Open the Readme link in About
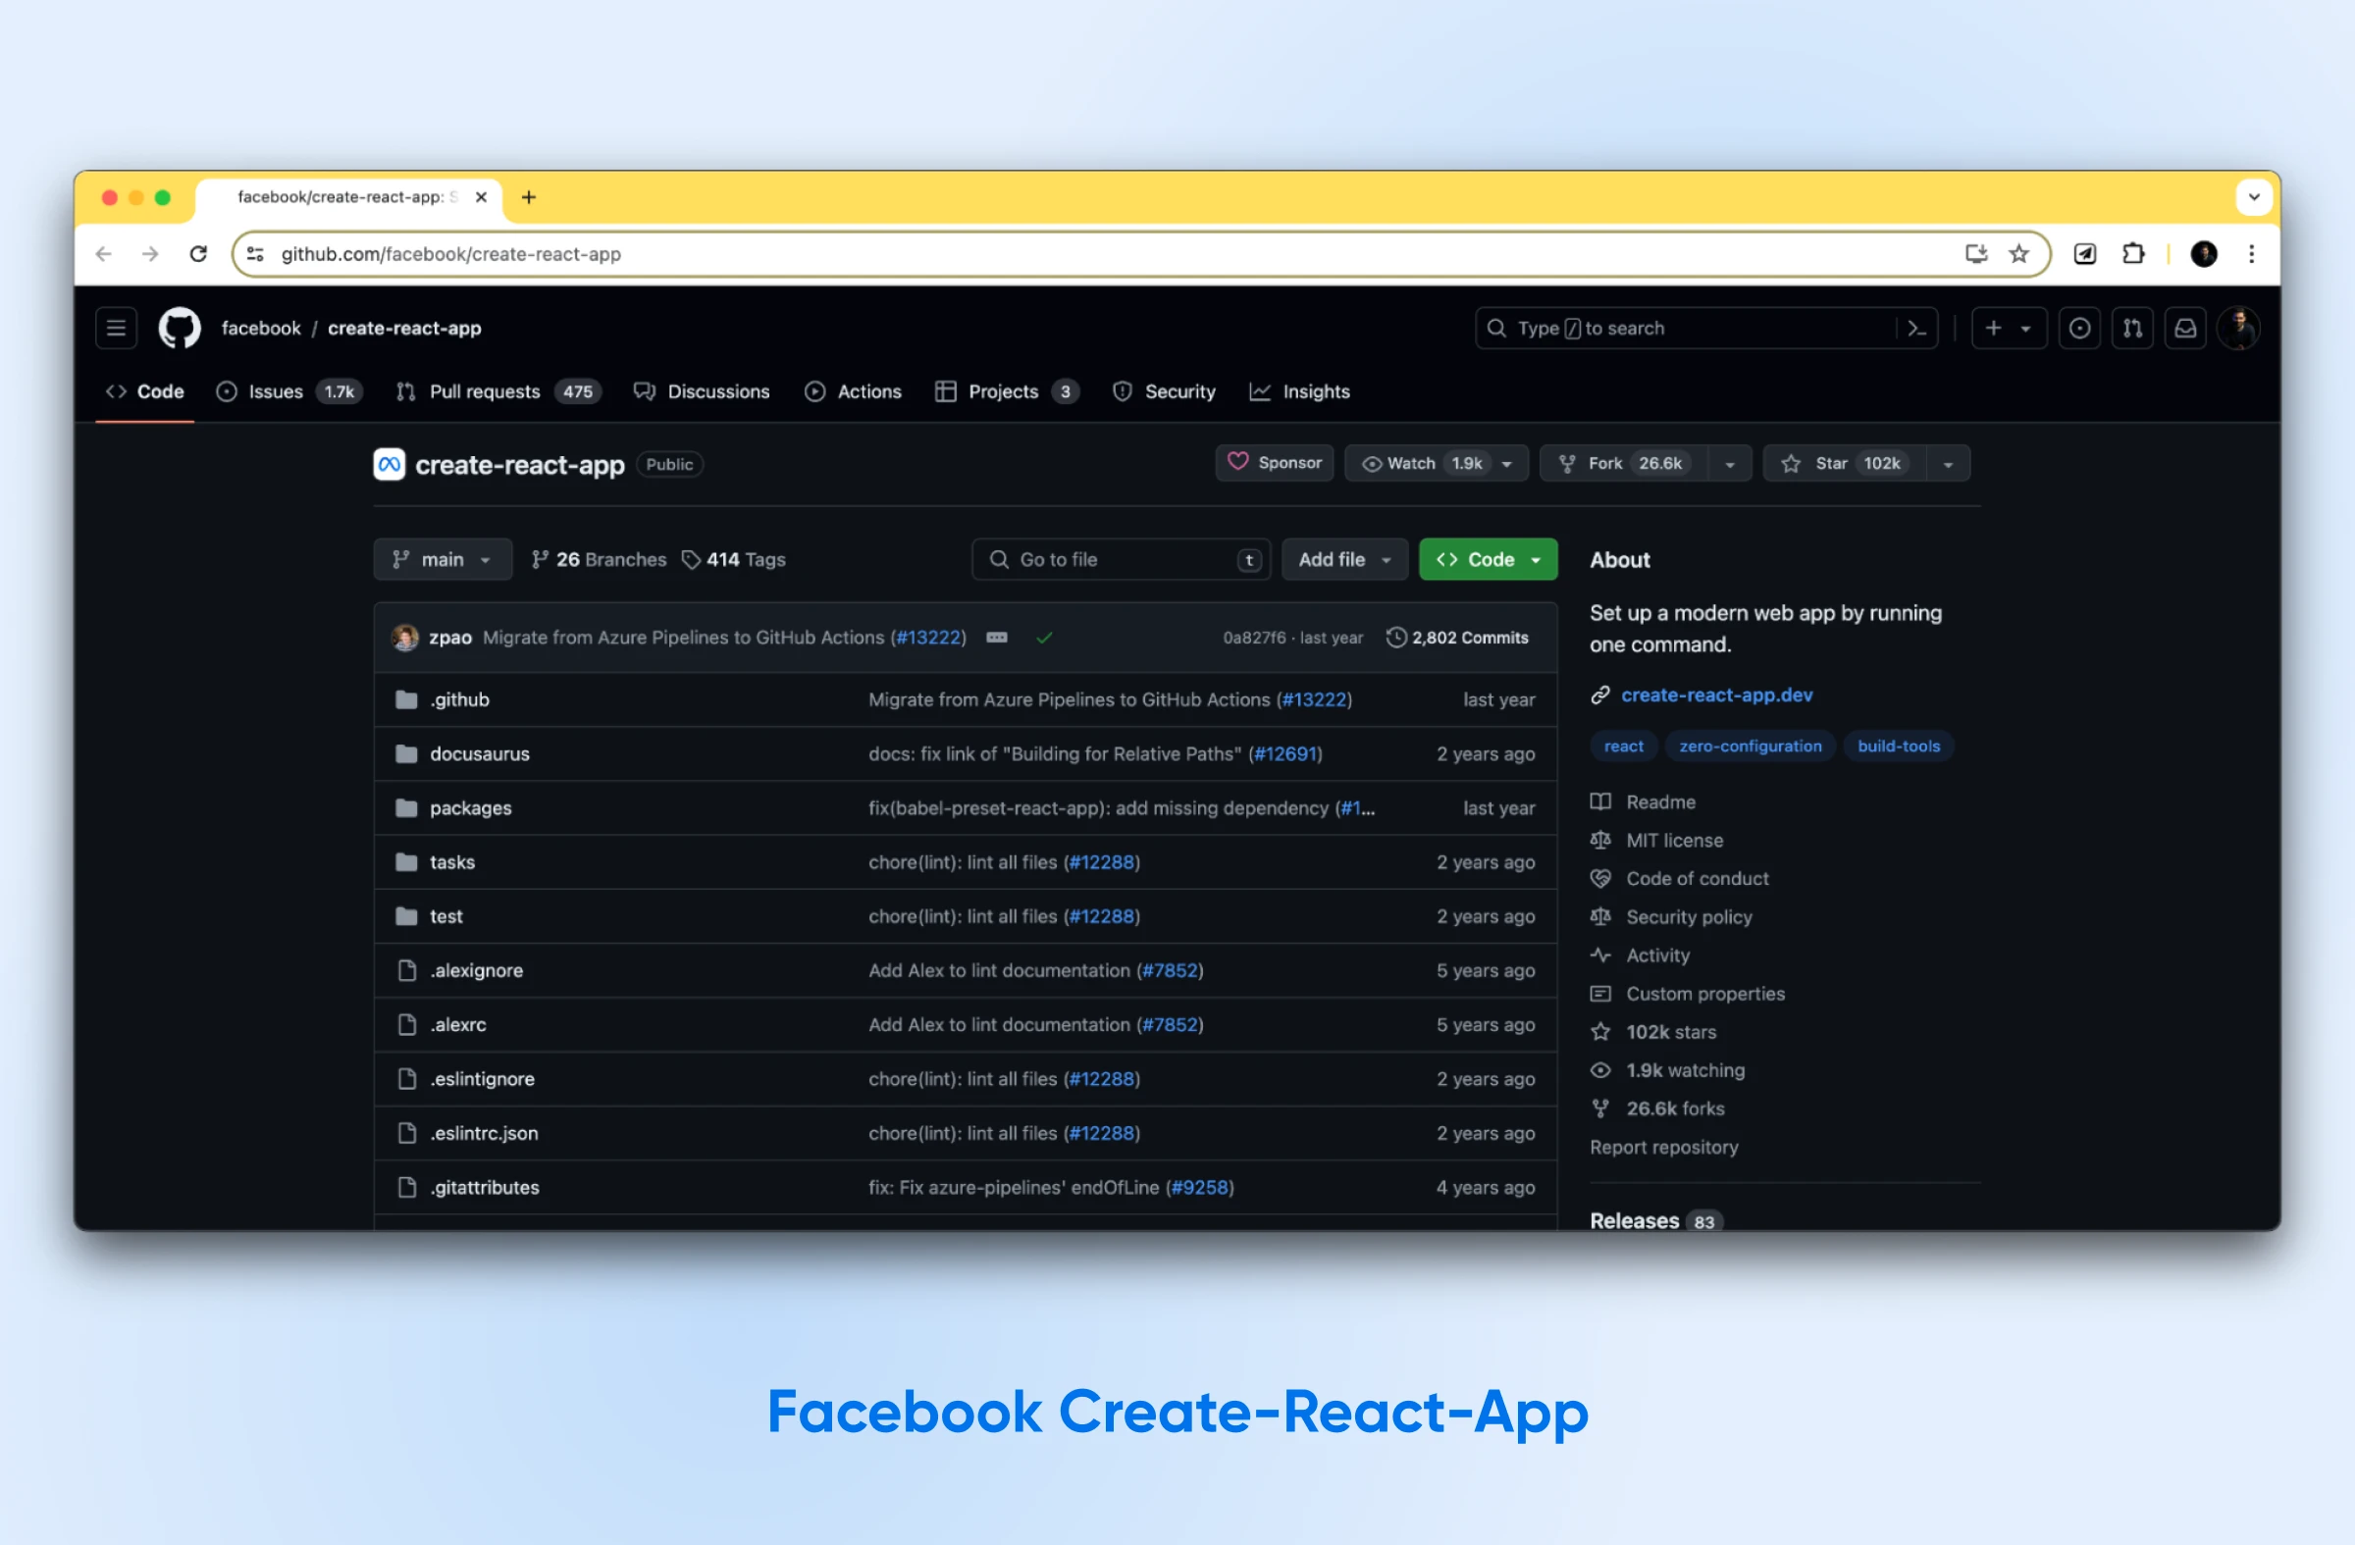The image size is (2355, 1545). pyautogui.click(x=1660, y=802)
